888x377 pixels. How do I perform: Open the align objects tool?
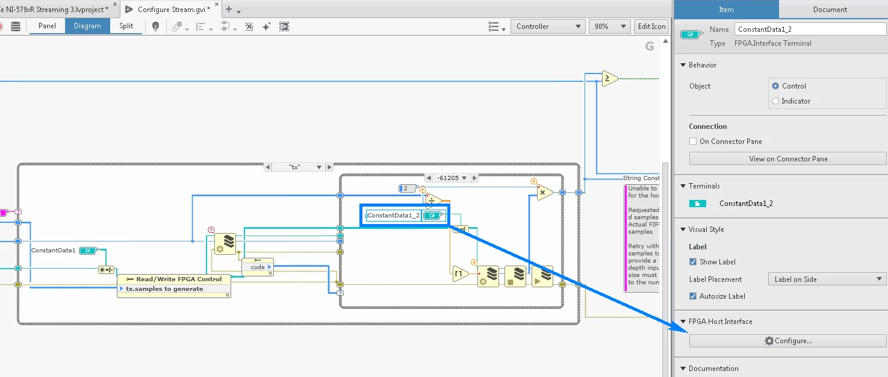(x=201, y=26)
